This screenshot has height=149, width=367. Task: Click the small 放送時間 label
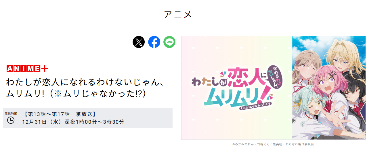(11, 114)
